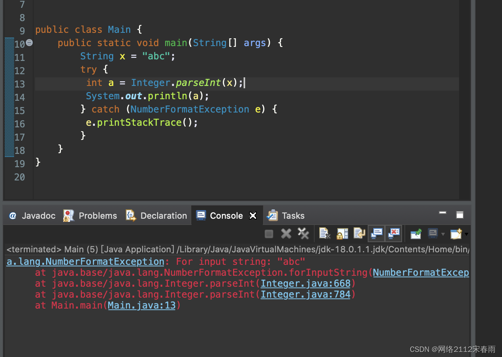502x357 pixels.
Task: Toggle show console when standard out changes
Action: [376, 234]
